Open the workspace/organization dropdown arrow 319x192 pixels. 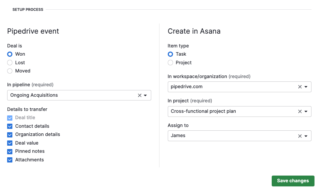(x=306, y=87)
